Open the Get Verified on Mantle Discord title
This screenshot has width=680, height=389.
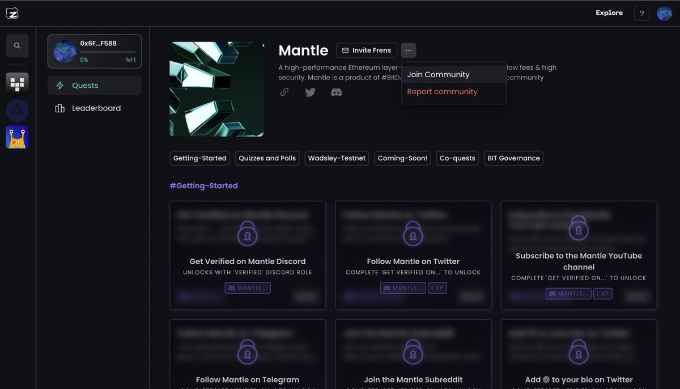[248, 261]
